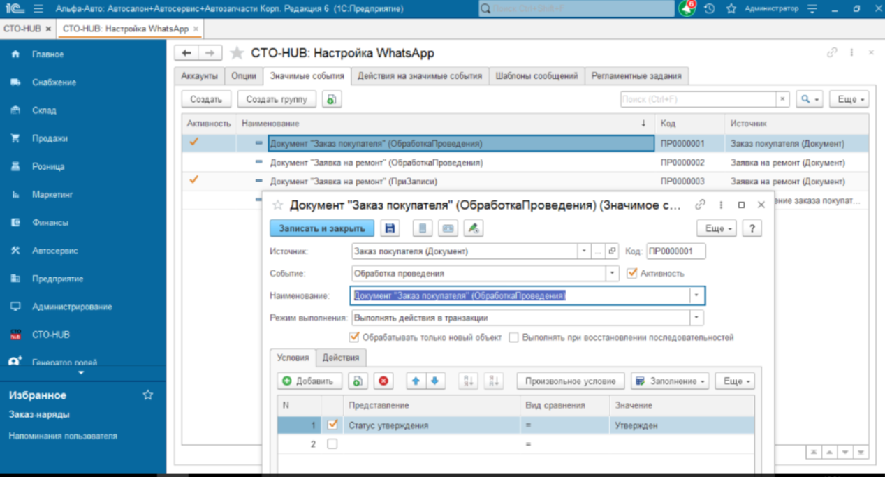
Task: Open the history clock icon
Action: tap(710, 9)
